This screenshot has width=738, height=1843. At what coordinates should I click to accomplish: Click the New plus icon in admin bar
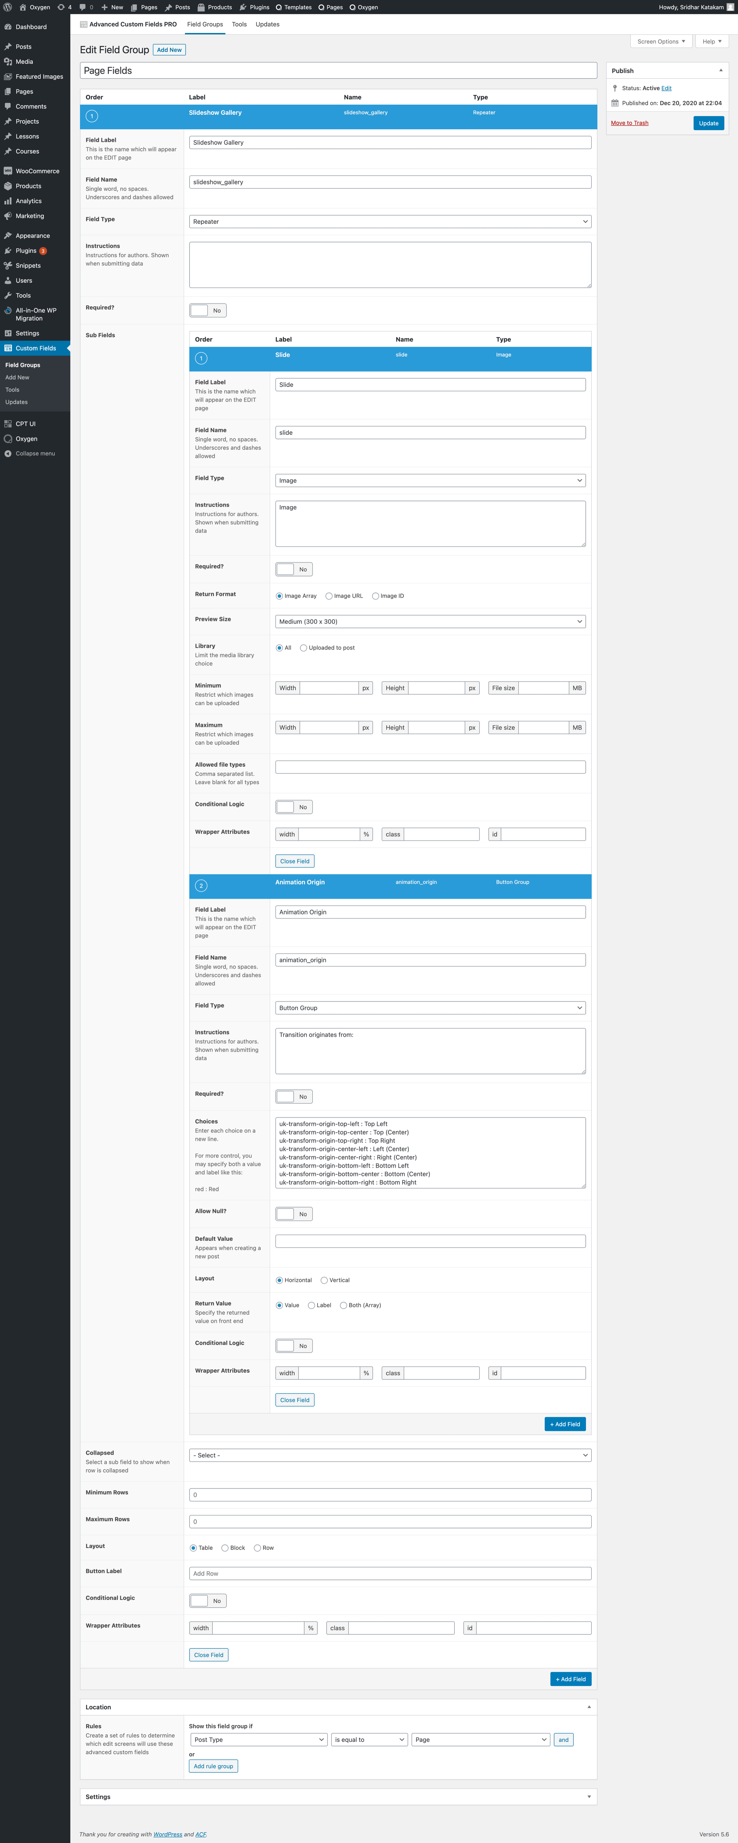(x=104, y=7)
